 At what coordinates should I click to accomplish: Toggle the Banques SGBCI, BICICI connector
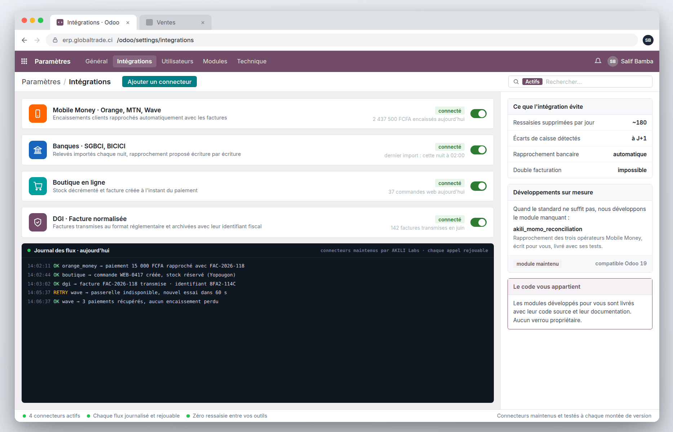coord(478,150)
